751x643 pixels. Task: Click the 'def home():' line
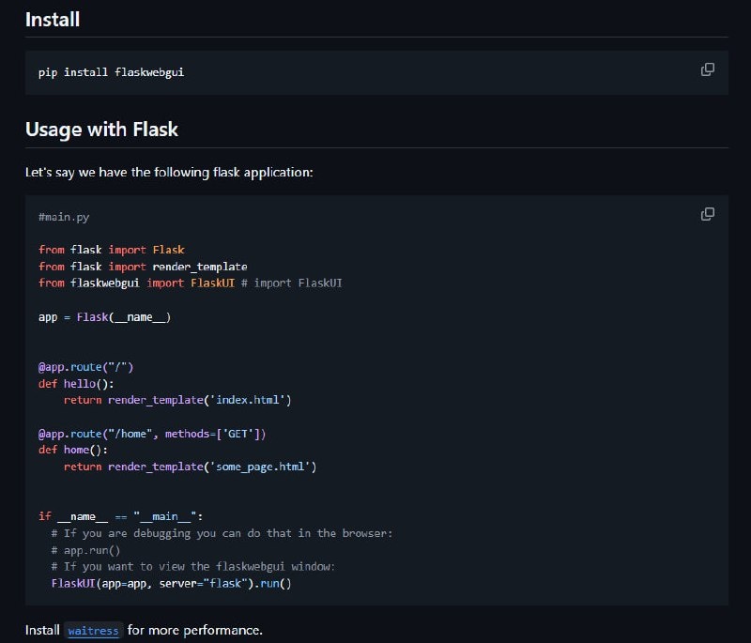[73, 450]
